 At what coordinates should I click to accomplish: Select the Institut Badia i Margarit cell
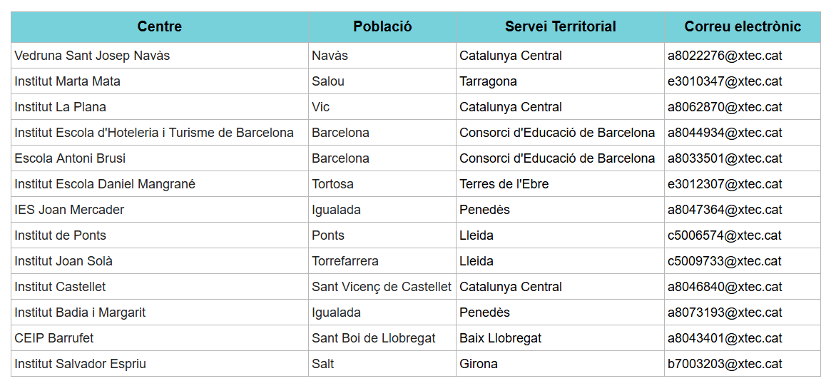click(x=80, y=313)
